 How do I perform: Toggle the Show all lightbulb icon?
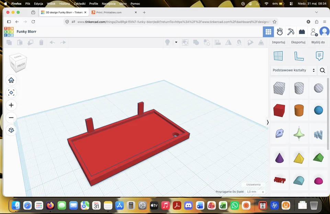pyautogui.click(x=168, y=42)
